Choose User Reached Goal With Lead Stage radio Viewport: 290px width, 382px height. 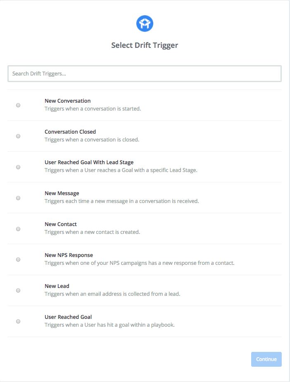(x=18, y=167)
